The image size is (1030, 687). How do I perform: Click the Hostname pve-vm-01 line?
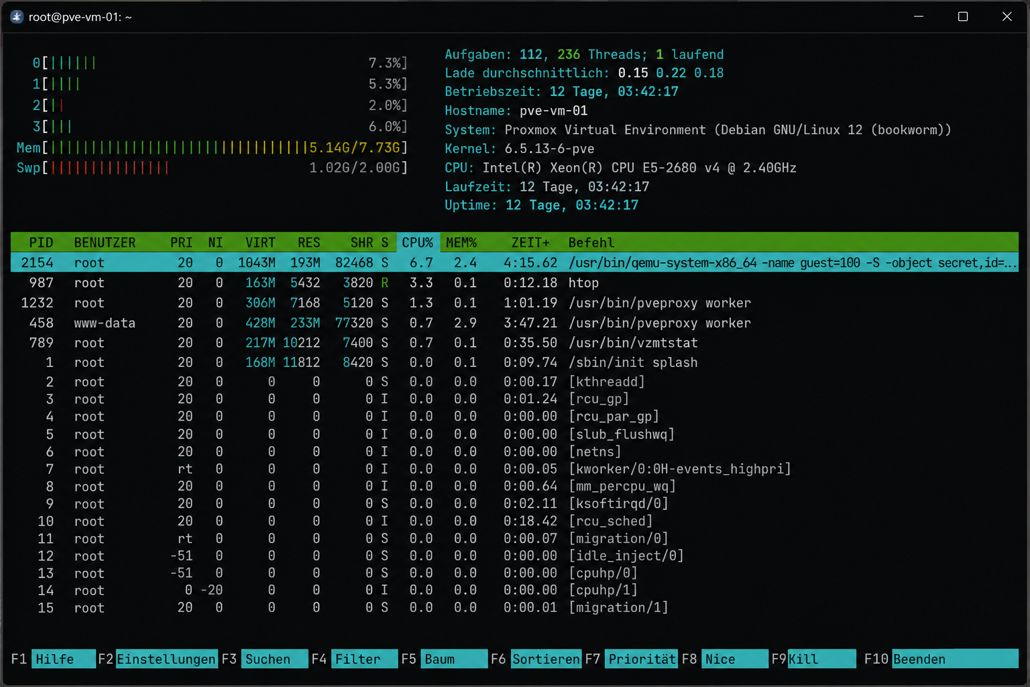click(x=516, y=110)
